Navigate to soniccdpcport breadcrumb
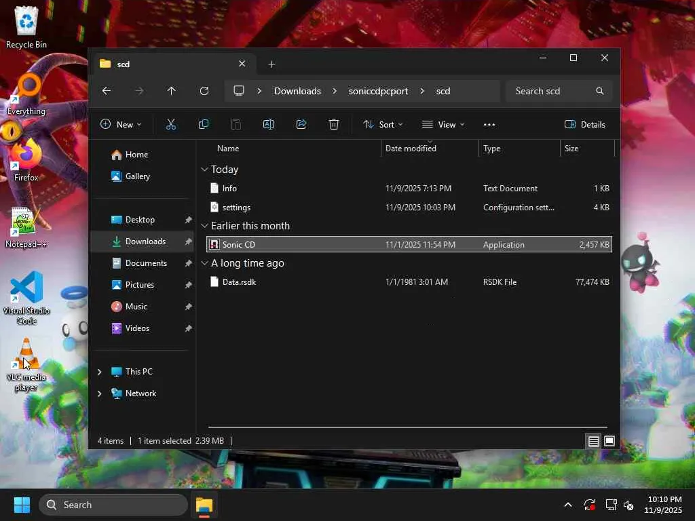The image size is (695, 521). pyautogui.click(x=378, y=91)
